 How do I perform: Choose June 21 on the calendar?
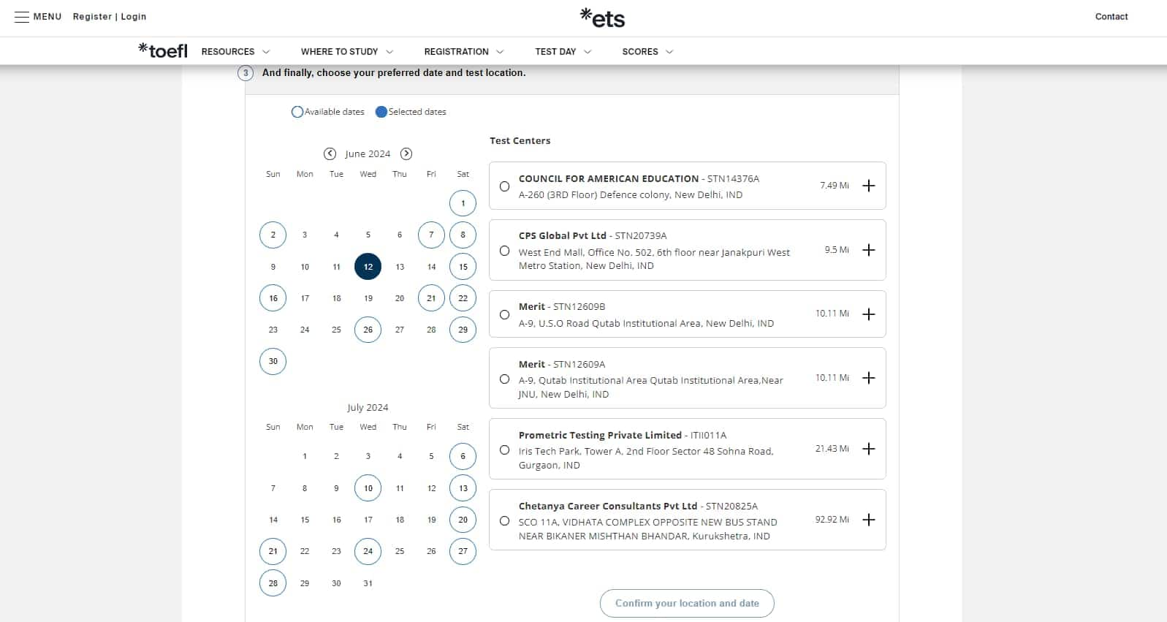coord(431,298)
